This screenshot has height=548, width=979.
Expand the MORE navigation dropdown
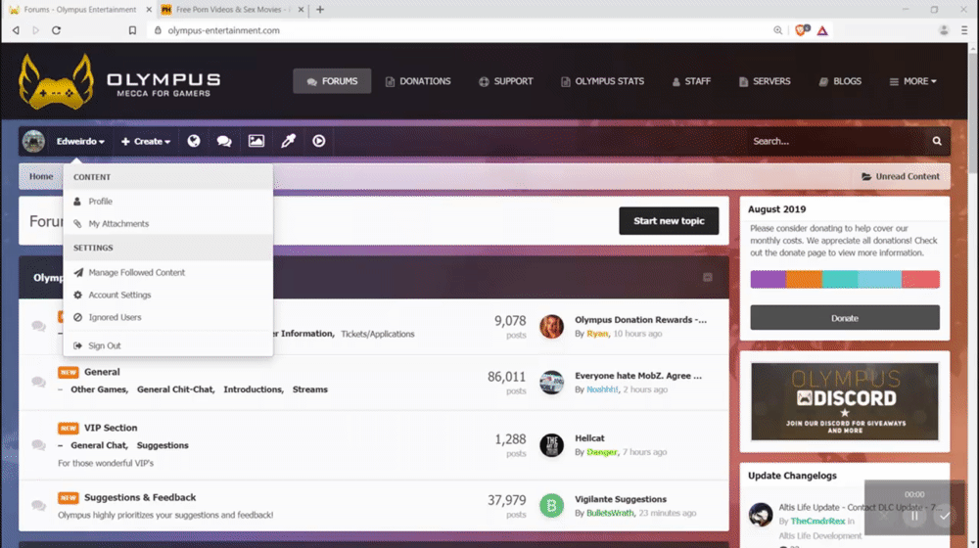point(912,81)
